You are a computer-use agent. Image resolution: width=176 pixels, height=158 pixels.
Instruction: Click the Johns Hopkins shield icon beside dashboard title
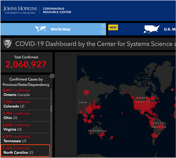(x=7, y=44)
